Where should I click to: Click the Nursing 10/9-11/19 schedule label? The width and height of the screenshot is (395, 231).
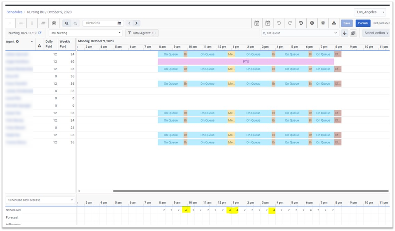[22, 33]
